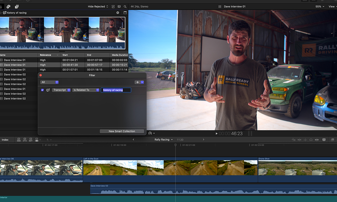Play the viewer clip
Viewport: 337px width, 202px height.
pyautogui.click(x=216, y=134)
